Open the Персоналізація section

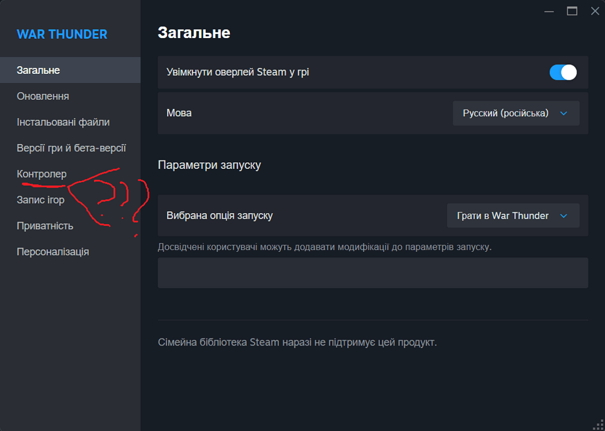pos(70,252)
